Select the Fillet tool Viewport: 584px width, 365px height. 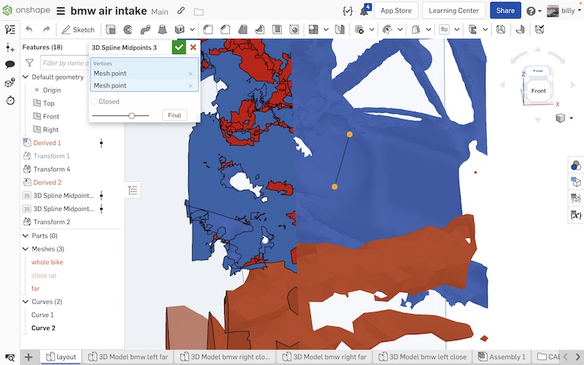[208, 29]
